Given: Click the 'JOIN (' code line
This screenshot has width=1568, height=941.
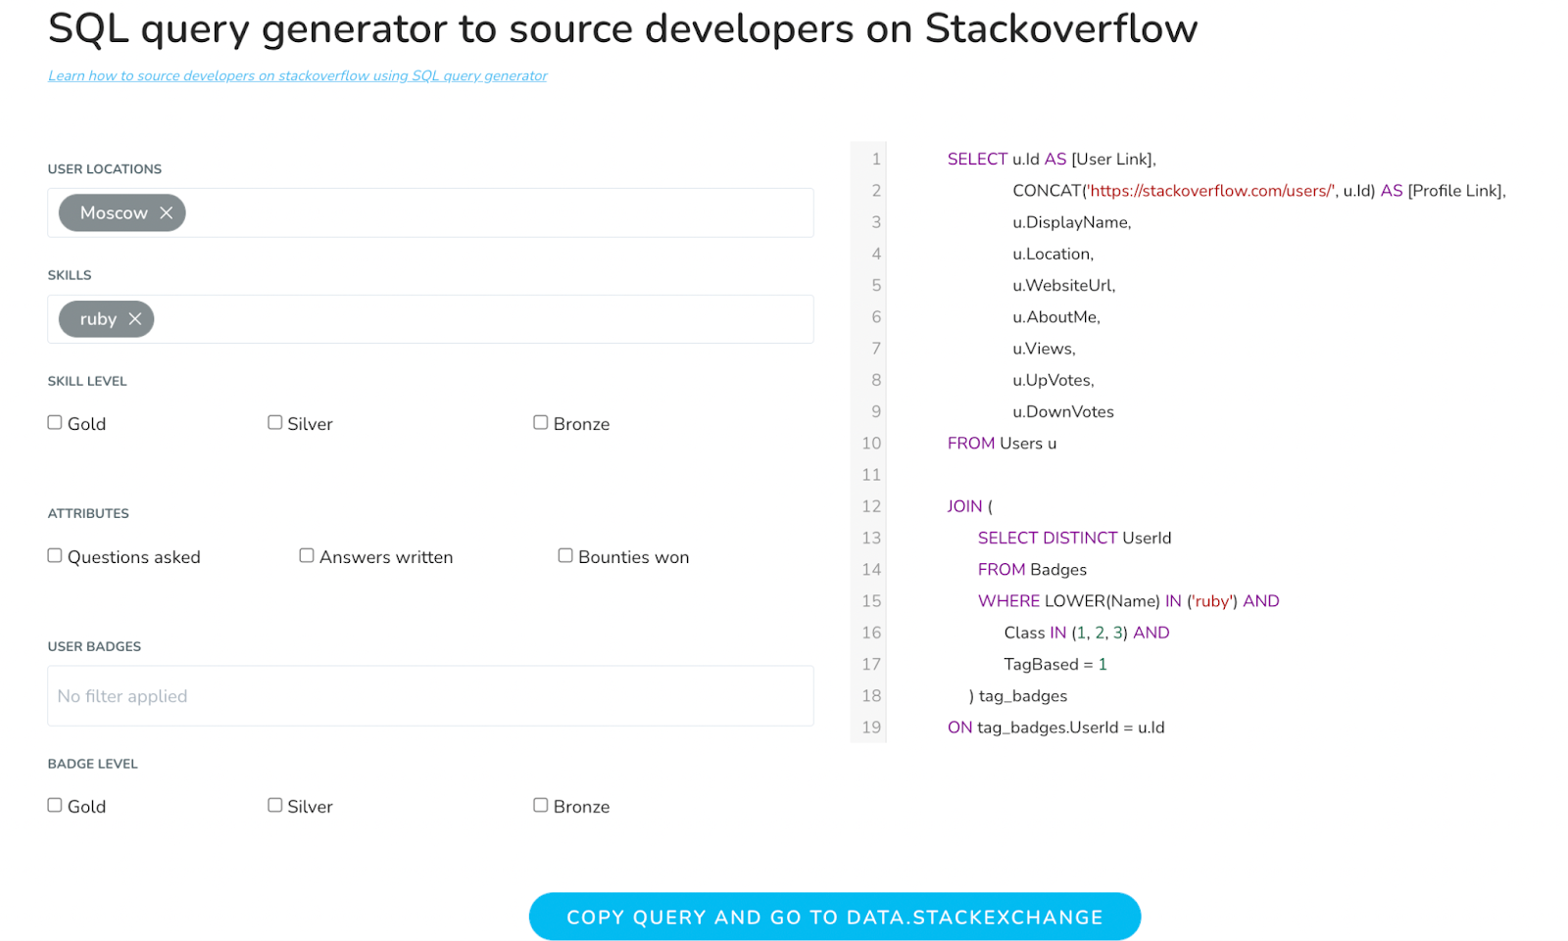Looking at the screenshot, I should (969, 506).
